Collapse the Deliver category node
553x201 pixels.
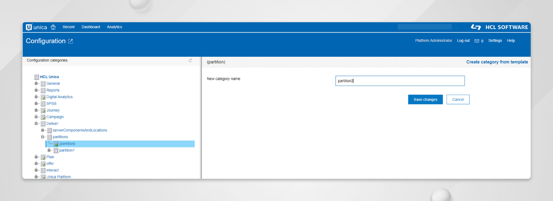(36, 123)
